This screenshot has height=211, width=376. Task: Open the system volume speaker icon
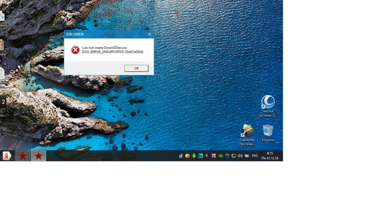click(240, 156)
